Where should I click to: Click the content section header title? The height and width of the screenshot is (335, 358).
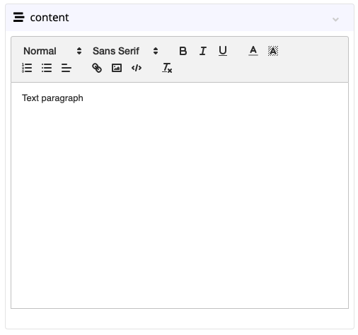click(50, 18)
